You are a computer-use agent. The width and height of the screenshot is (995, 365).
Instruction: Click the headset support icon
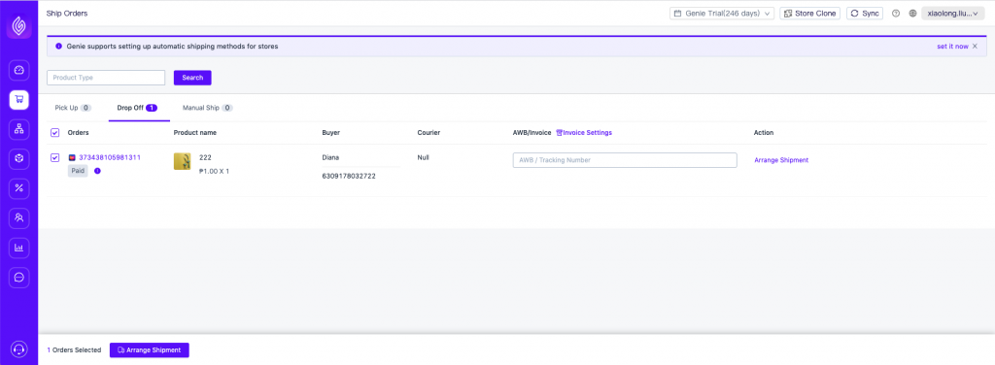point(19,349)
